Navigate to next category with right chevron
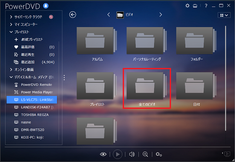235x162 pixels. [x=161, y=14]
